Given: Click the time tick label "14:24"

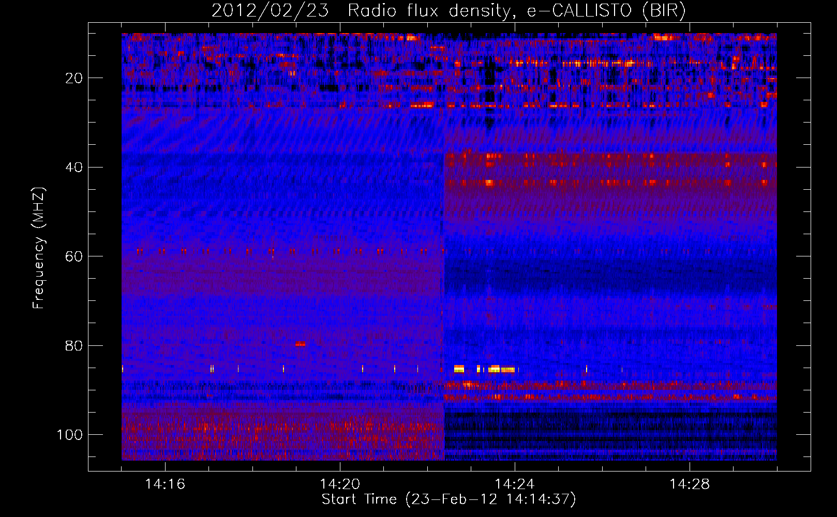Looking at the screenshot, I should (x=515, y=484).
